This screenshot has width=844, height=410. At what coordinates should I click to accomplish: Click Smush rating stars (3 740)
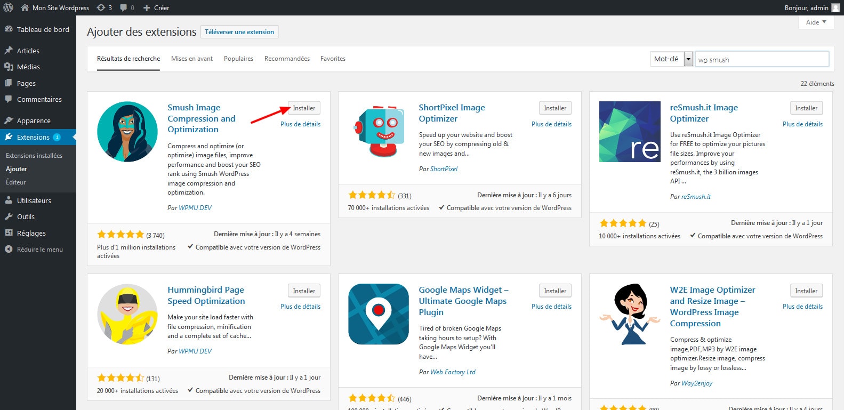point(120,235)
